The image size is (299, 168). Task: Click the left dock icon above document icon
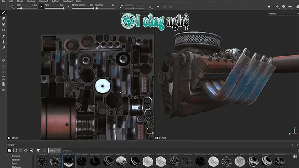(x=3, y=78)
